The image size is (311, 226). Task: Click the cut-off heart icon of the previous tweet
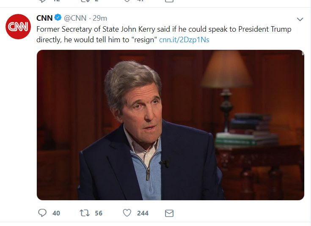(127, 1)
